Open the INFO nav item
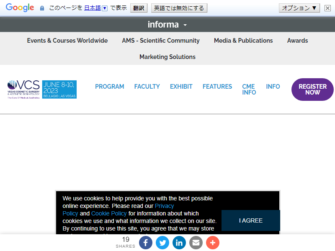 coord(273,87)
